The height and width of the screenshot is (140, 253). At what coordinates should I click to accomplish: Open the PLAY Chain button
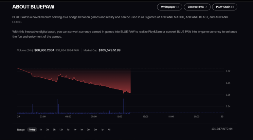point(225,7)
